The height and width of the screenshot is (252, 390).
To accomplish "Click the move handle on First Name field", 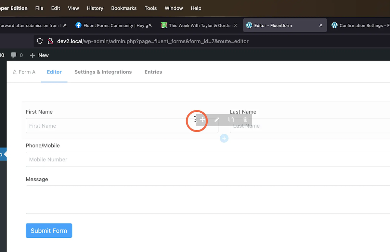I will pos(202,120).
